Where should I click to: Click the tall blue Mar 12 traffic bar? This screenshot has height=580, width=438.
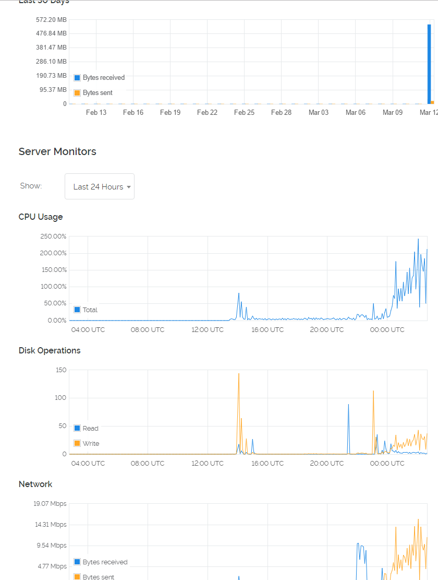[429, 64]
